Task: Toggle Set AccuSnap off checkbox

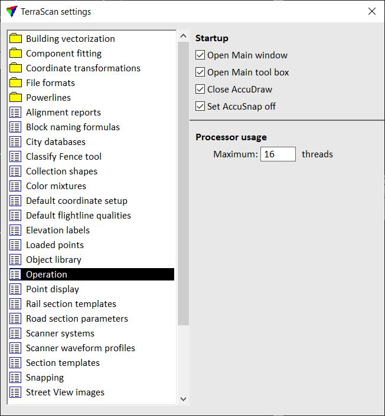Action: point(201,107)
